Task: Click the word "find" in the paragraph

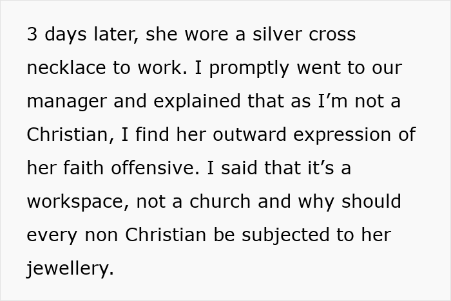Action: [152, 134]
